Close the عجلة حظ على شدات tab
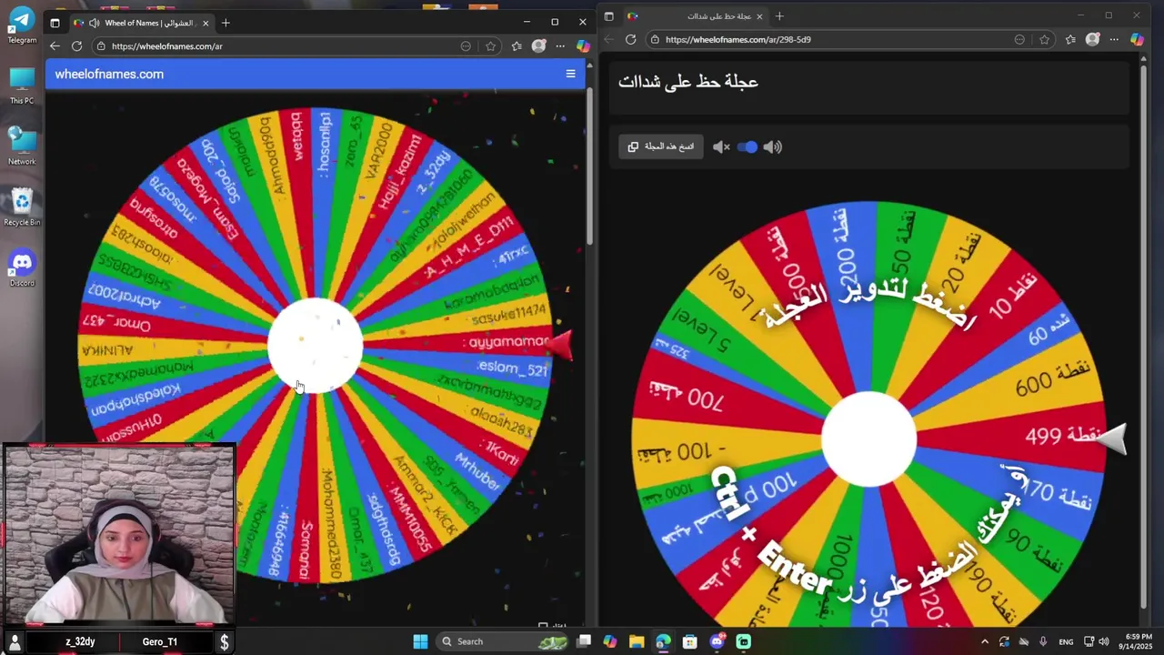 coord(759,16)
